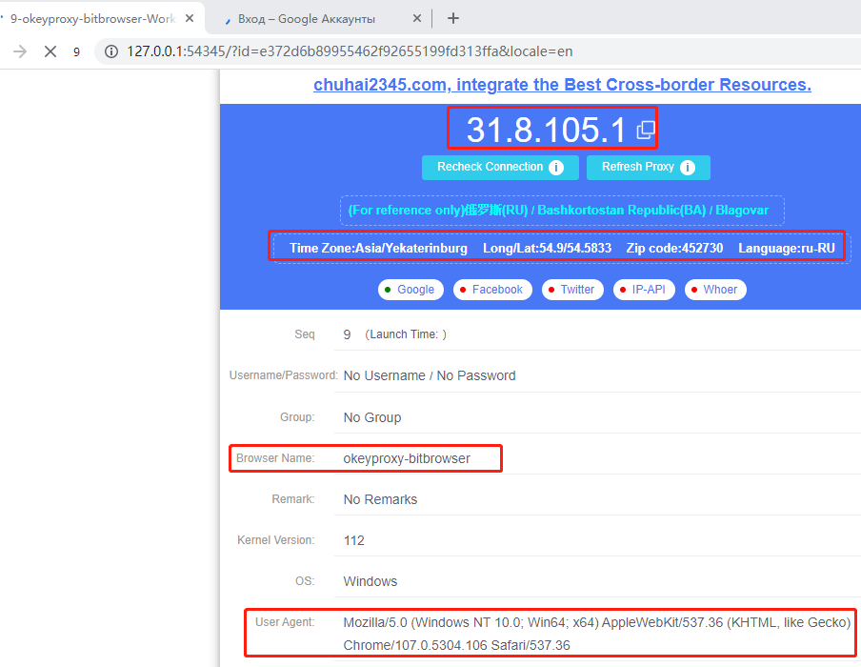
Task: Click info icon beside Refresh Proxy
Action: [x=688, y=168]
